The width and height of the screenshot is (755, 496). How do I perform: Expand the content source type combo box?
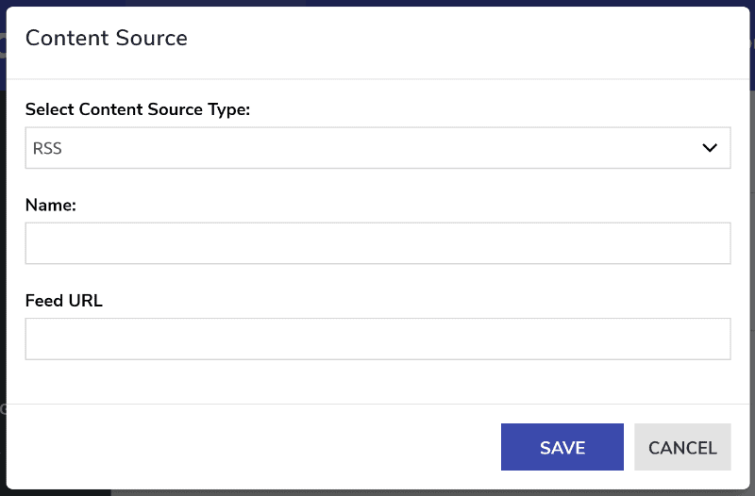[x=378, y=148]
